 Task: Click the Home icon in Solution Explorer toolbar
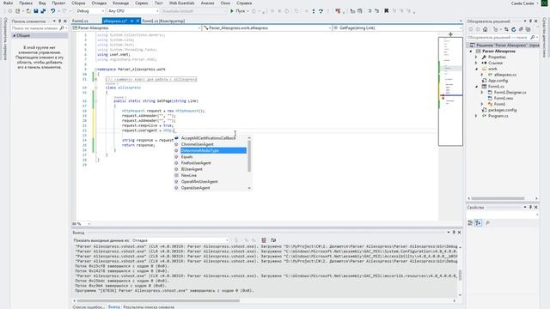tap(485, 29)
